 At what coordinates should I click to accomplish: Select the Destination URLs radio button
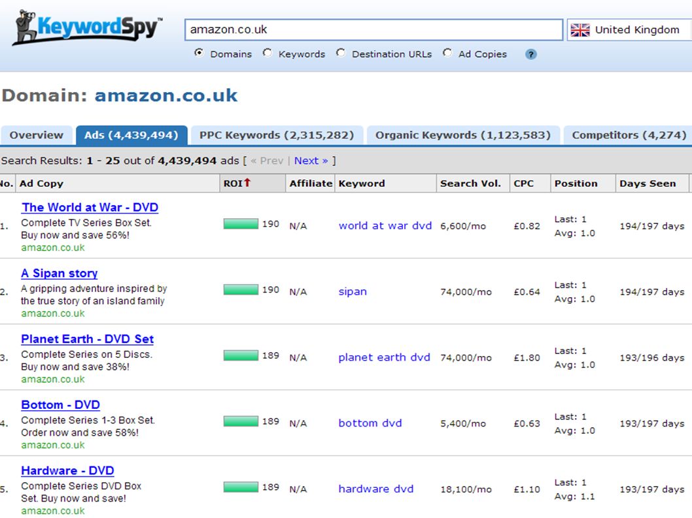[x=341, y=53]
